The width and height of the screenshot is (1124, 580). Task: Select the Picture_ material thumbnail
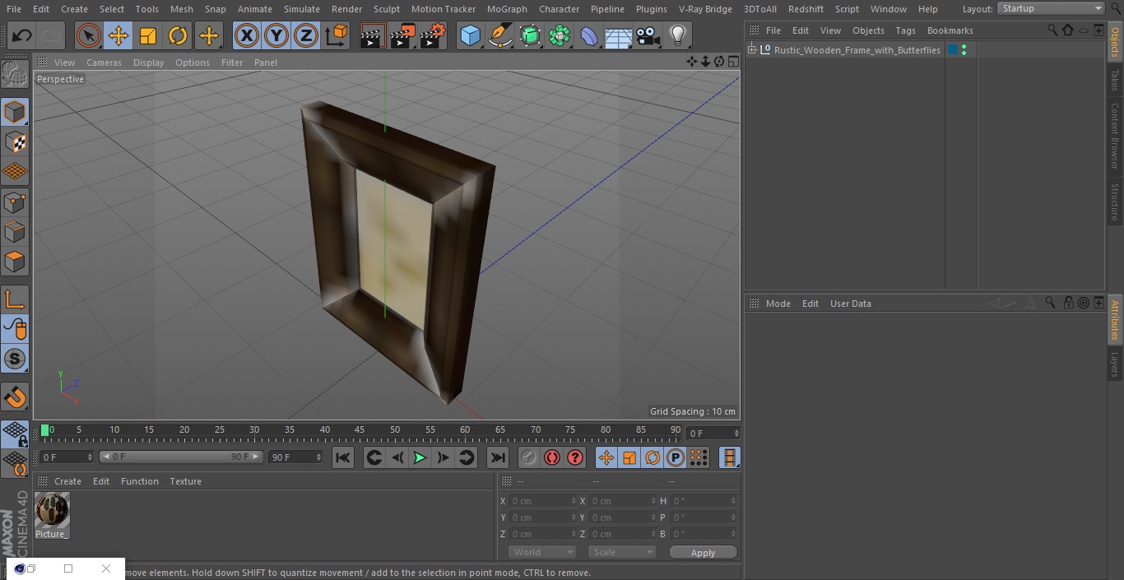click(52, 511)
